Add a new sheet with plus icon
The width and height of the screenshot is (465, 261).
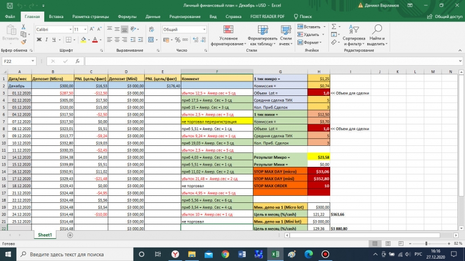click(x=70, y=235)
